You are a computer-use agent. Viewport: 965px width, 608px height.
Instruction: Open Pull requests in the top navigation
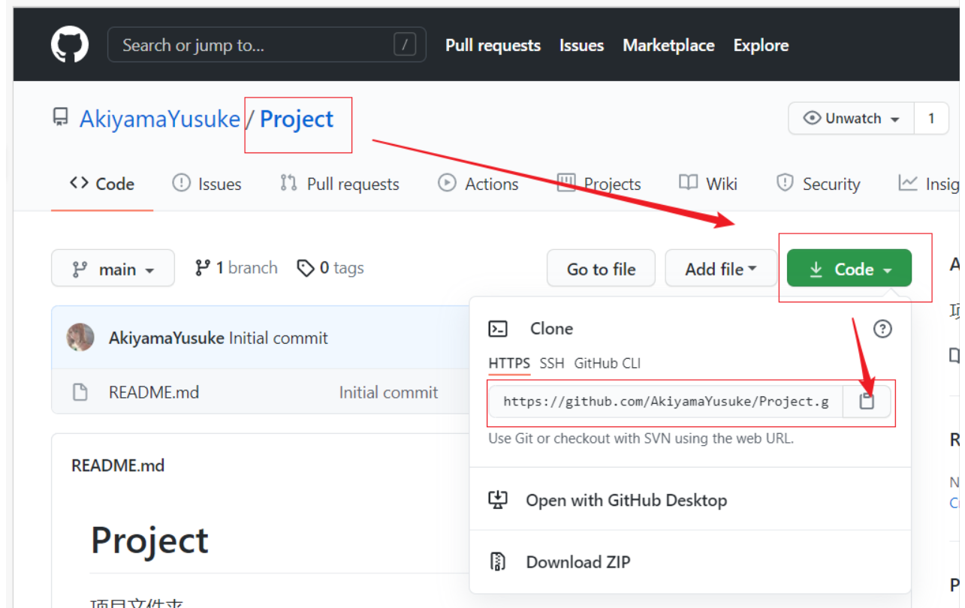pyautogui.click(x=493, y=45)
